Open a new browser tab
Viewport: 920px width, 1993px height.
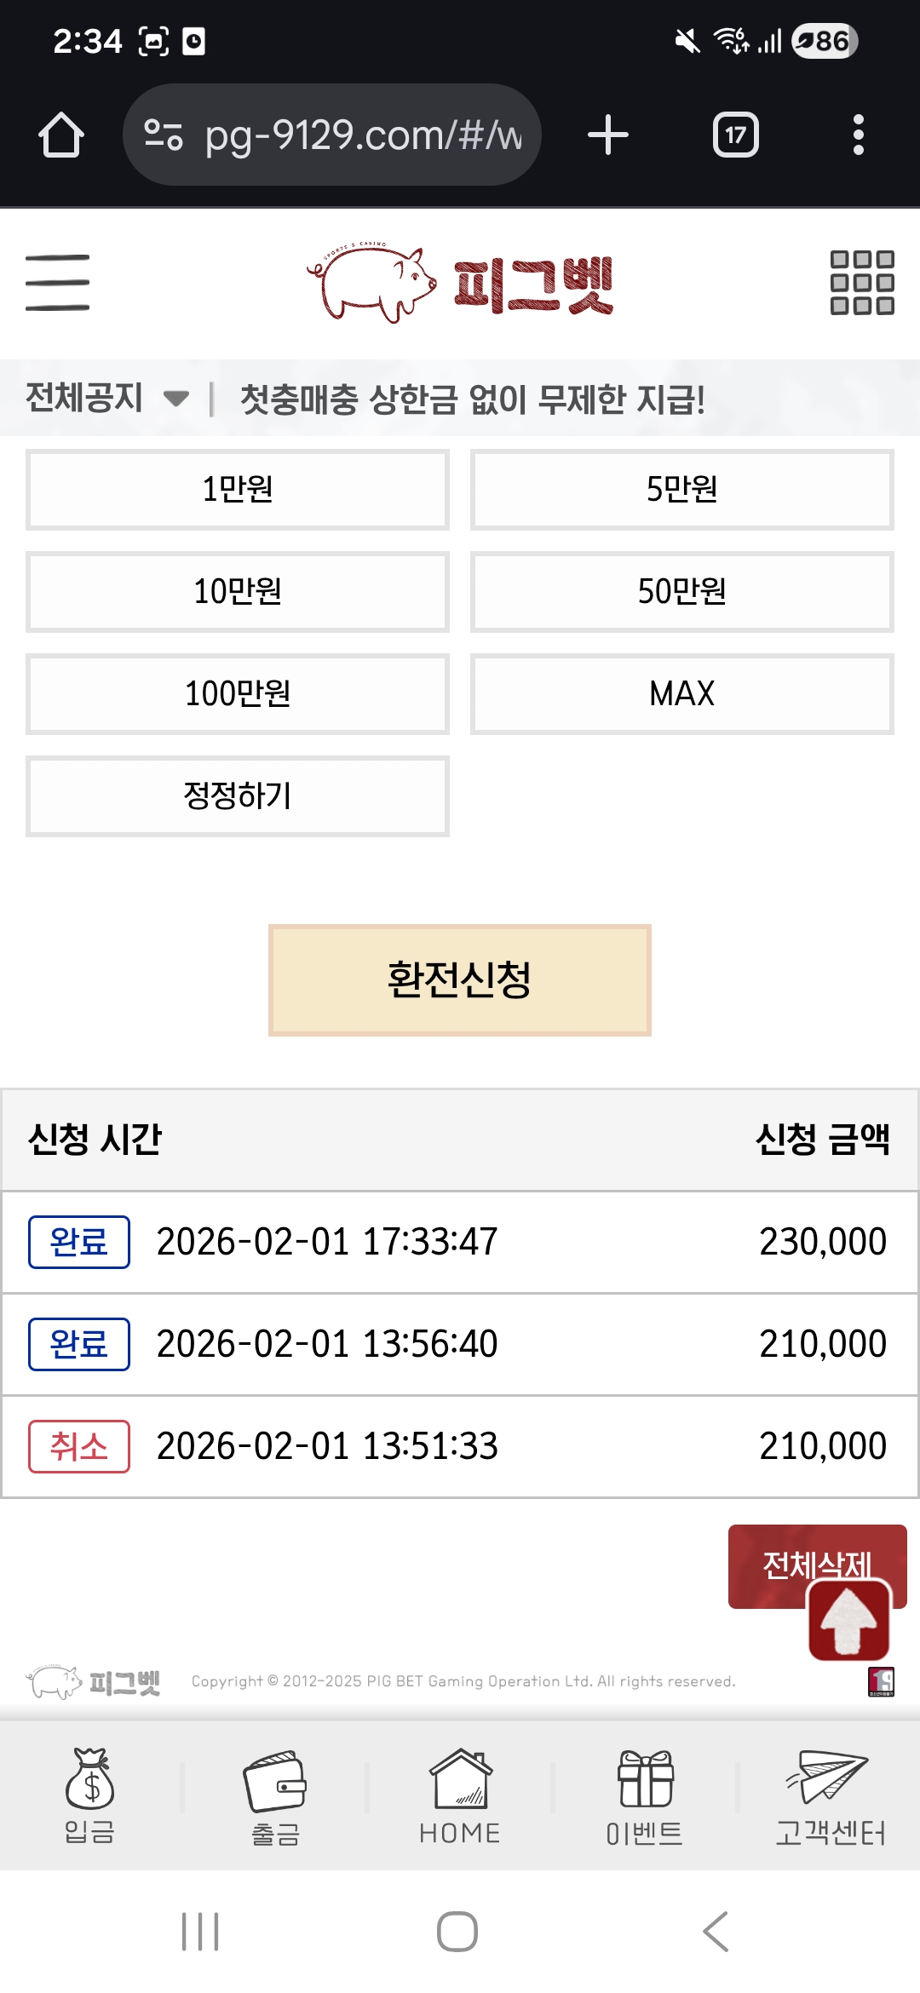[x=608, y=135]
